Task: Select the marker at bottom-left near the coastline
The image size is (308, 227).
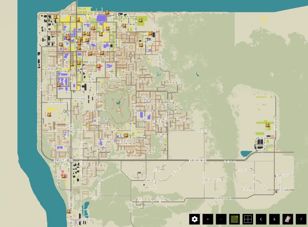Action: pyautogui.click(x=69, y=211)
